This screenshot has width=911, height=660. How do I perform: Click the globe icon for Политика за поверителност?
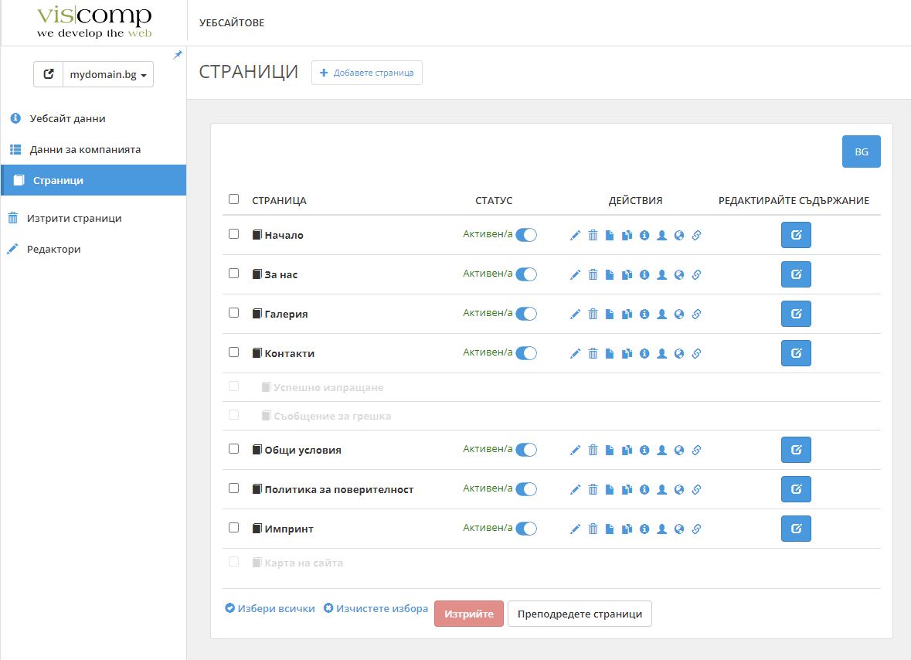(679, 490)
